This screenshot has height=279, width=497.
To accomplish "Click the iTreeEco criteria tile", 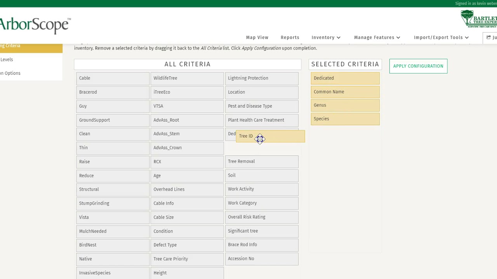I will pyautogui.click(x=187, y=92).
